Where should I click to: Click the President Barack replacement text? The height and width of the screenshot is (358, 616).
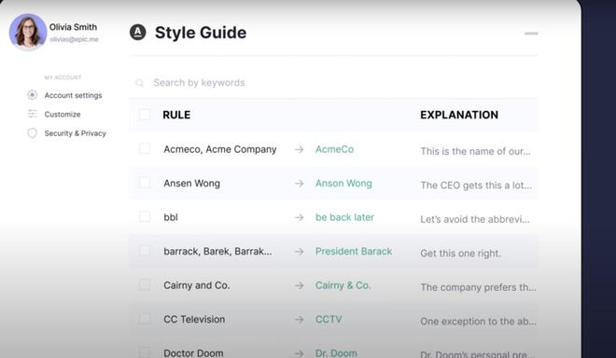coord(354,251)
